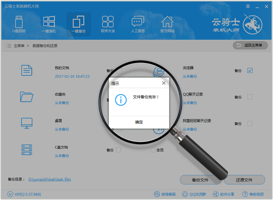This screenshot has width=273, height=200.
Task: Check the QQ聊天记录 backup checkbox
Action: pos(250,97)
